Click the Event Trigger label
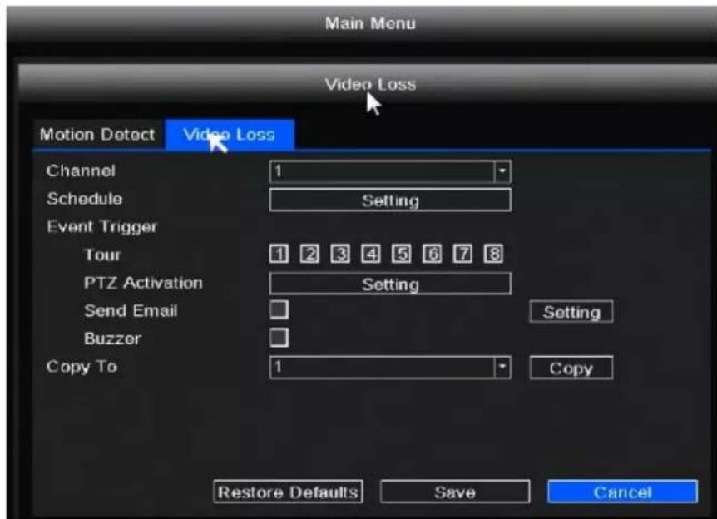The image size is (717, 519). tap(102, 227)
